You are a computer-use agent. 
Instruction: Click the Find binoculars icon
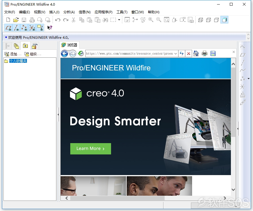[105, 20]
